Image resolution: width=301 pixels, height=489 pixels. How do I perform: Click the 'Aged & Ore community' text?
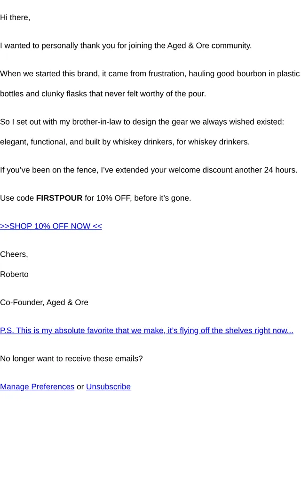coord(209,46)
